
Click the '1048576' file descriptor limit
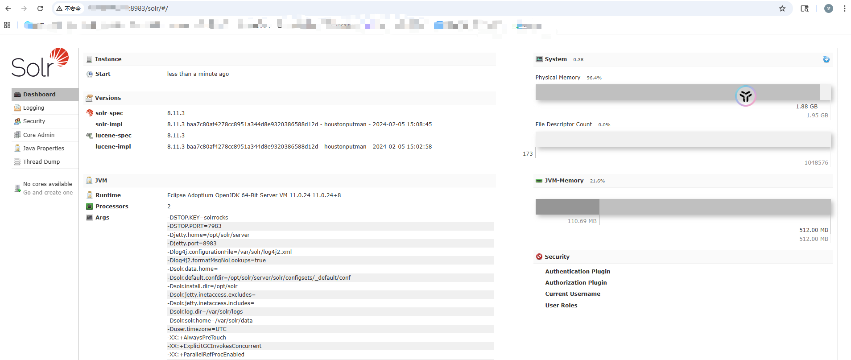point(816,163)
